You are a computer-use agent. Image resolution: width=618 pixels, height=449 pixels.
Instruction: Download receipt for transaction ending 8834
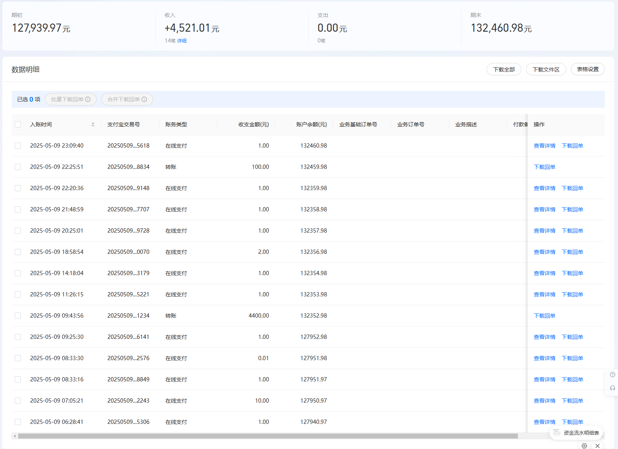(x=544, y=167)
